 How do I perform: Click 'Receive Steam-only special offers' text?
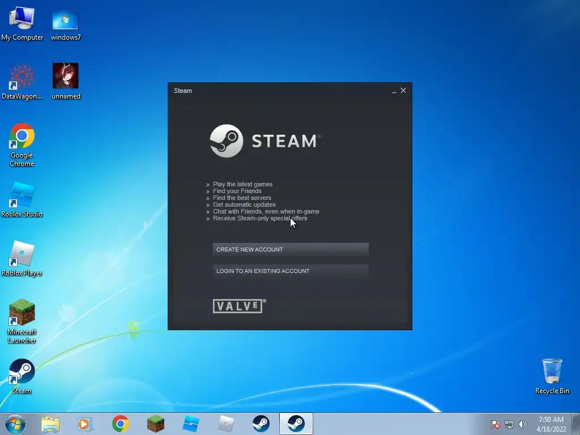point(259,218)
